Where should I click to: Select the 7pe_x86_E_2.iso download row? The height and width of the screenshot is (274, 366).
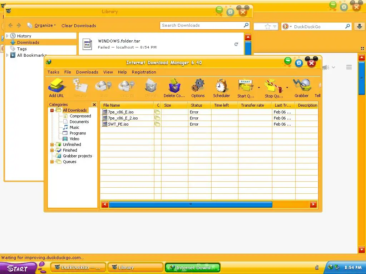click(209, 118)
